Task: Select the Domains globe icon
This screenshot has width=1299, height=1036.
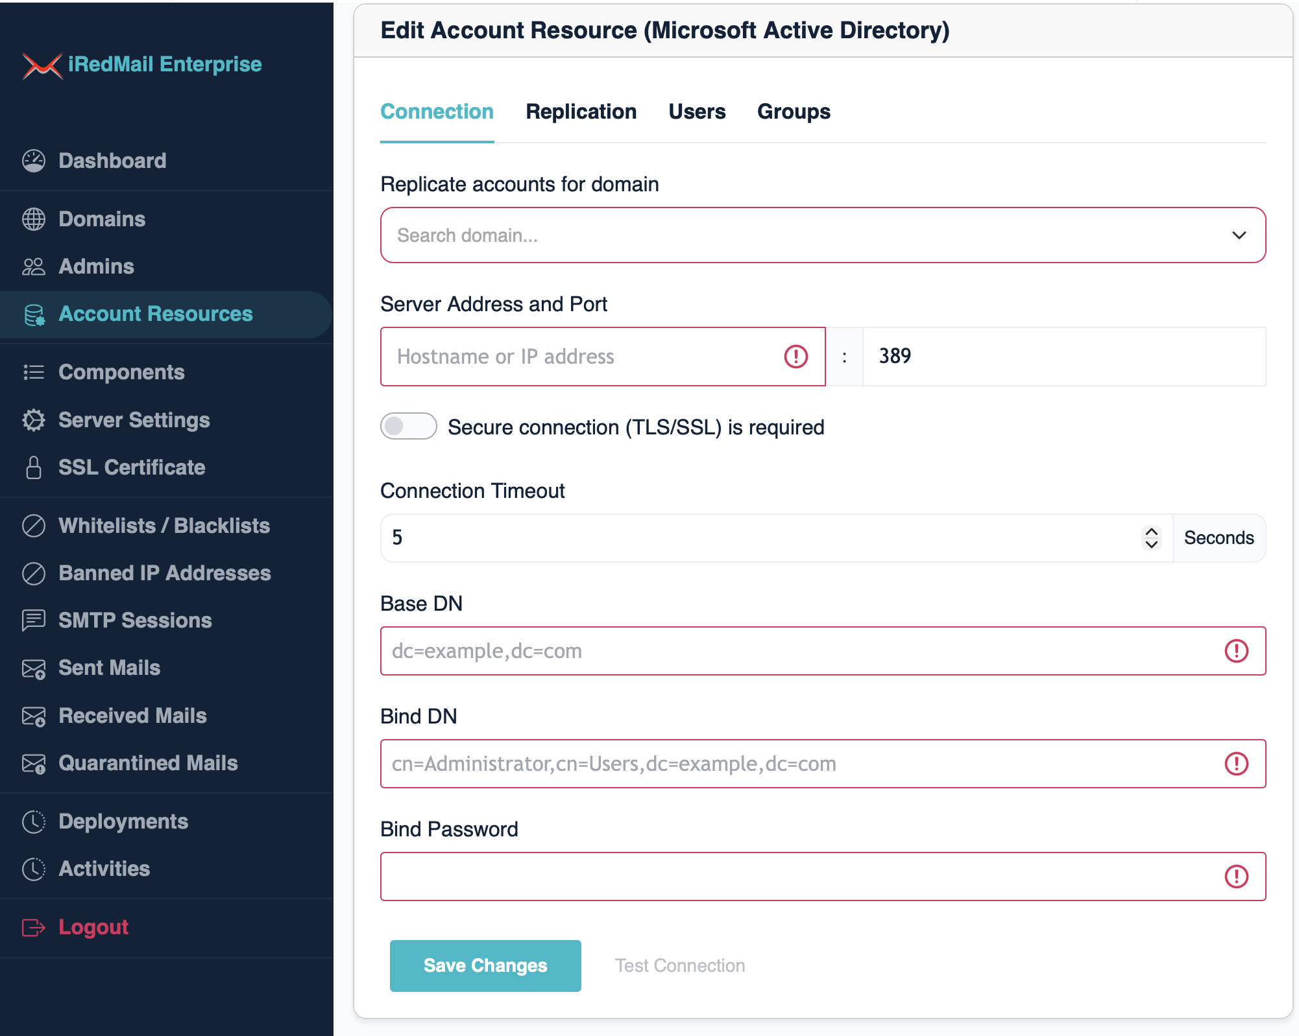Action: coord(34,219)
